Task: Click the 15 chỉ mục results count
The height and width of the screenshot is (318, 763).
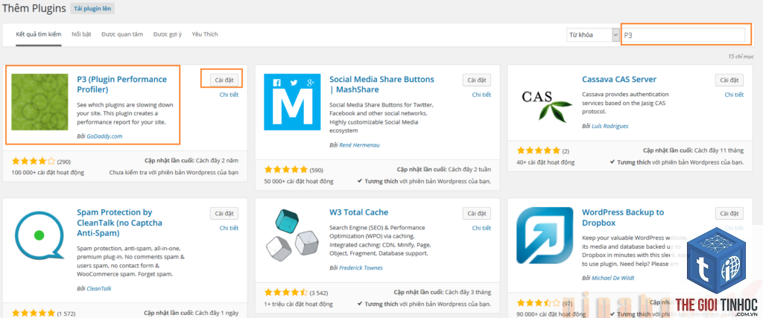Action: tap(741, 57)
